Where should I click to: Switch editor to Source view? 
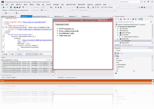[19, 54]
